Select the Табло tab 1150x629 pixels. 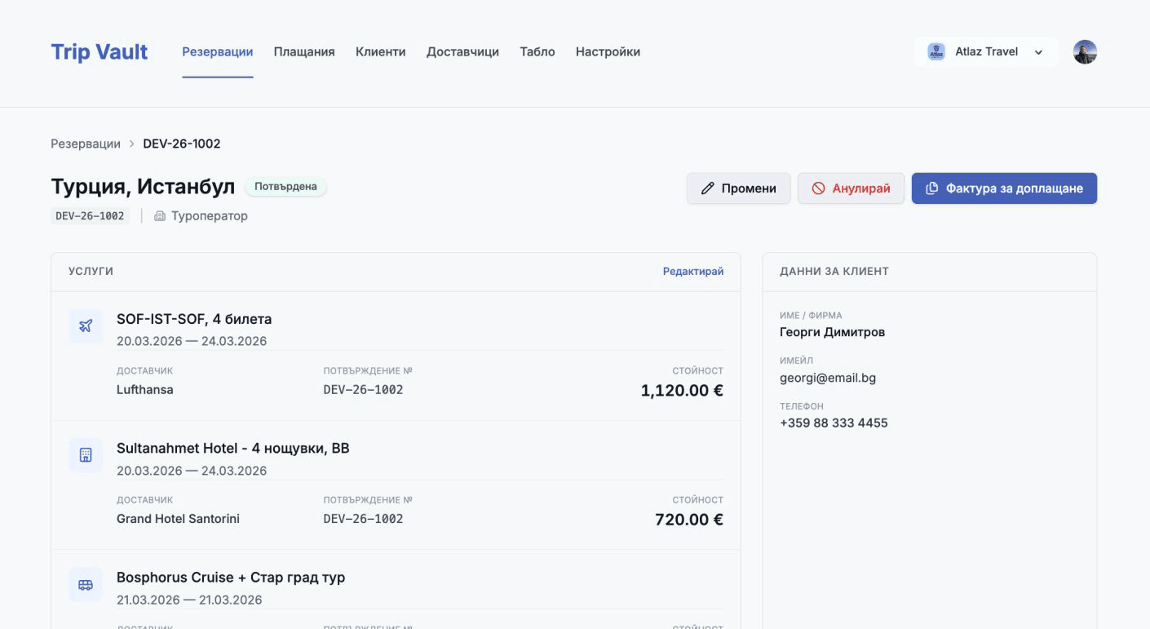[537, 51]
